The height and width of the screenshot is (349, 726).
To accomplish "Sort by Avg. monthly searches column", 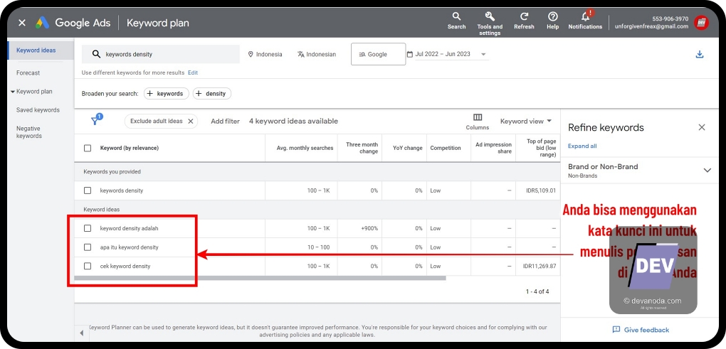I will 305,148.
